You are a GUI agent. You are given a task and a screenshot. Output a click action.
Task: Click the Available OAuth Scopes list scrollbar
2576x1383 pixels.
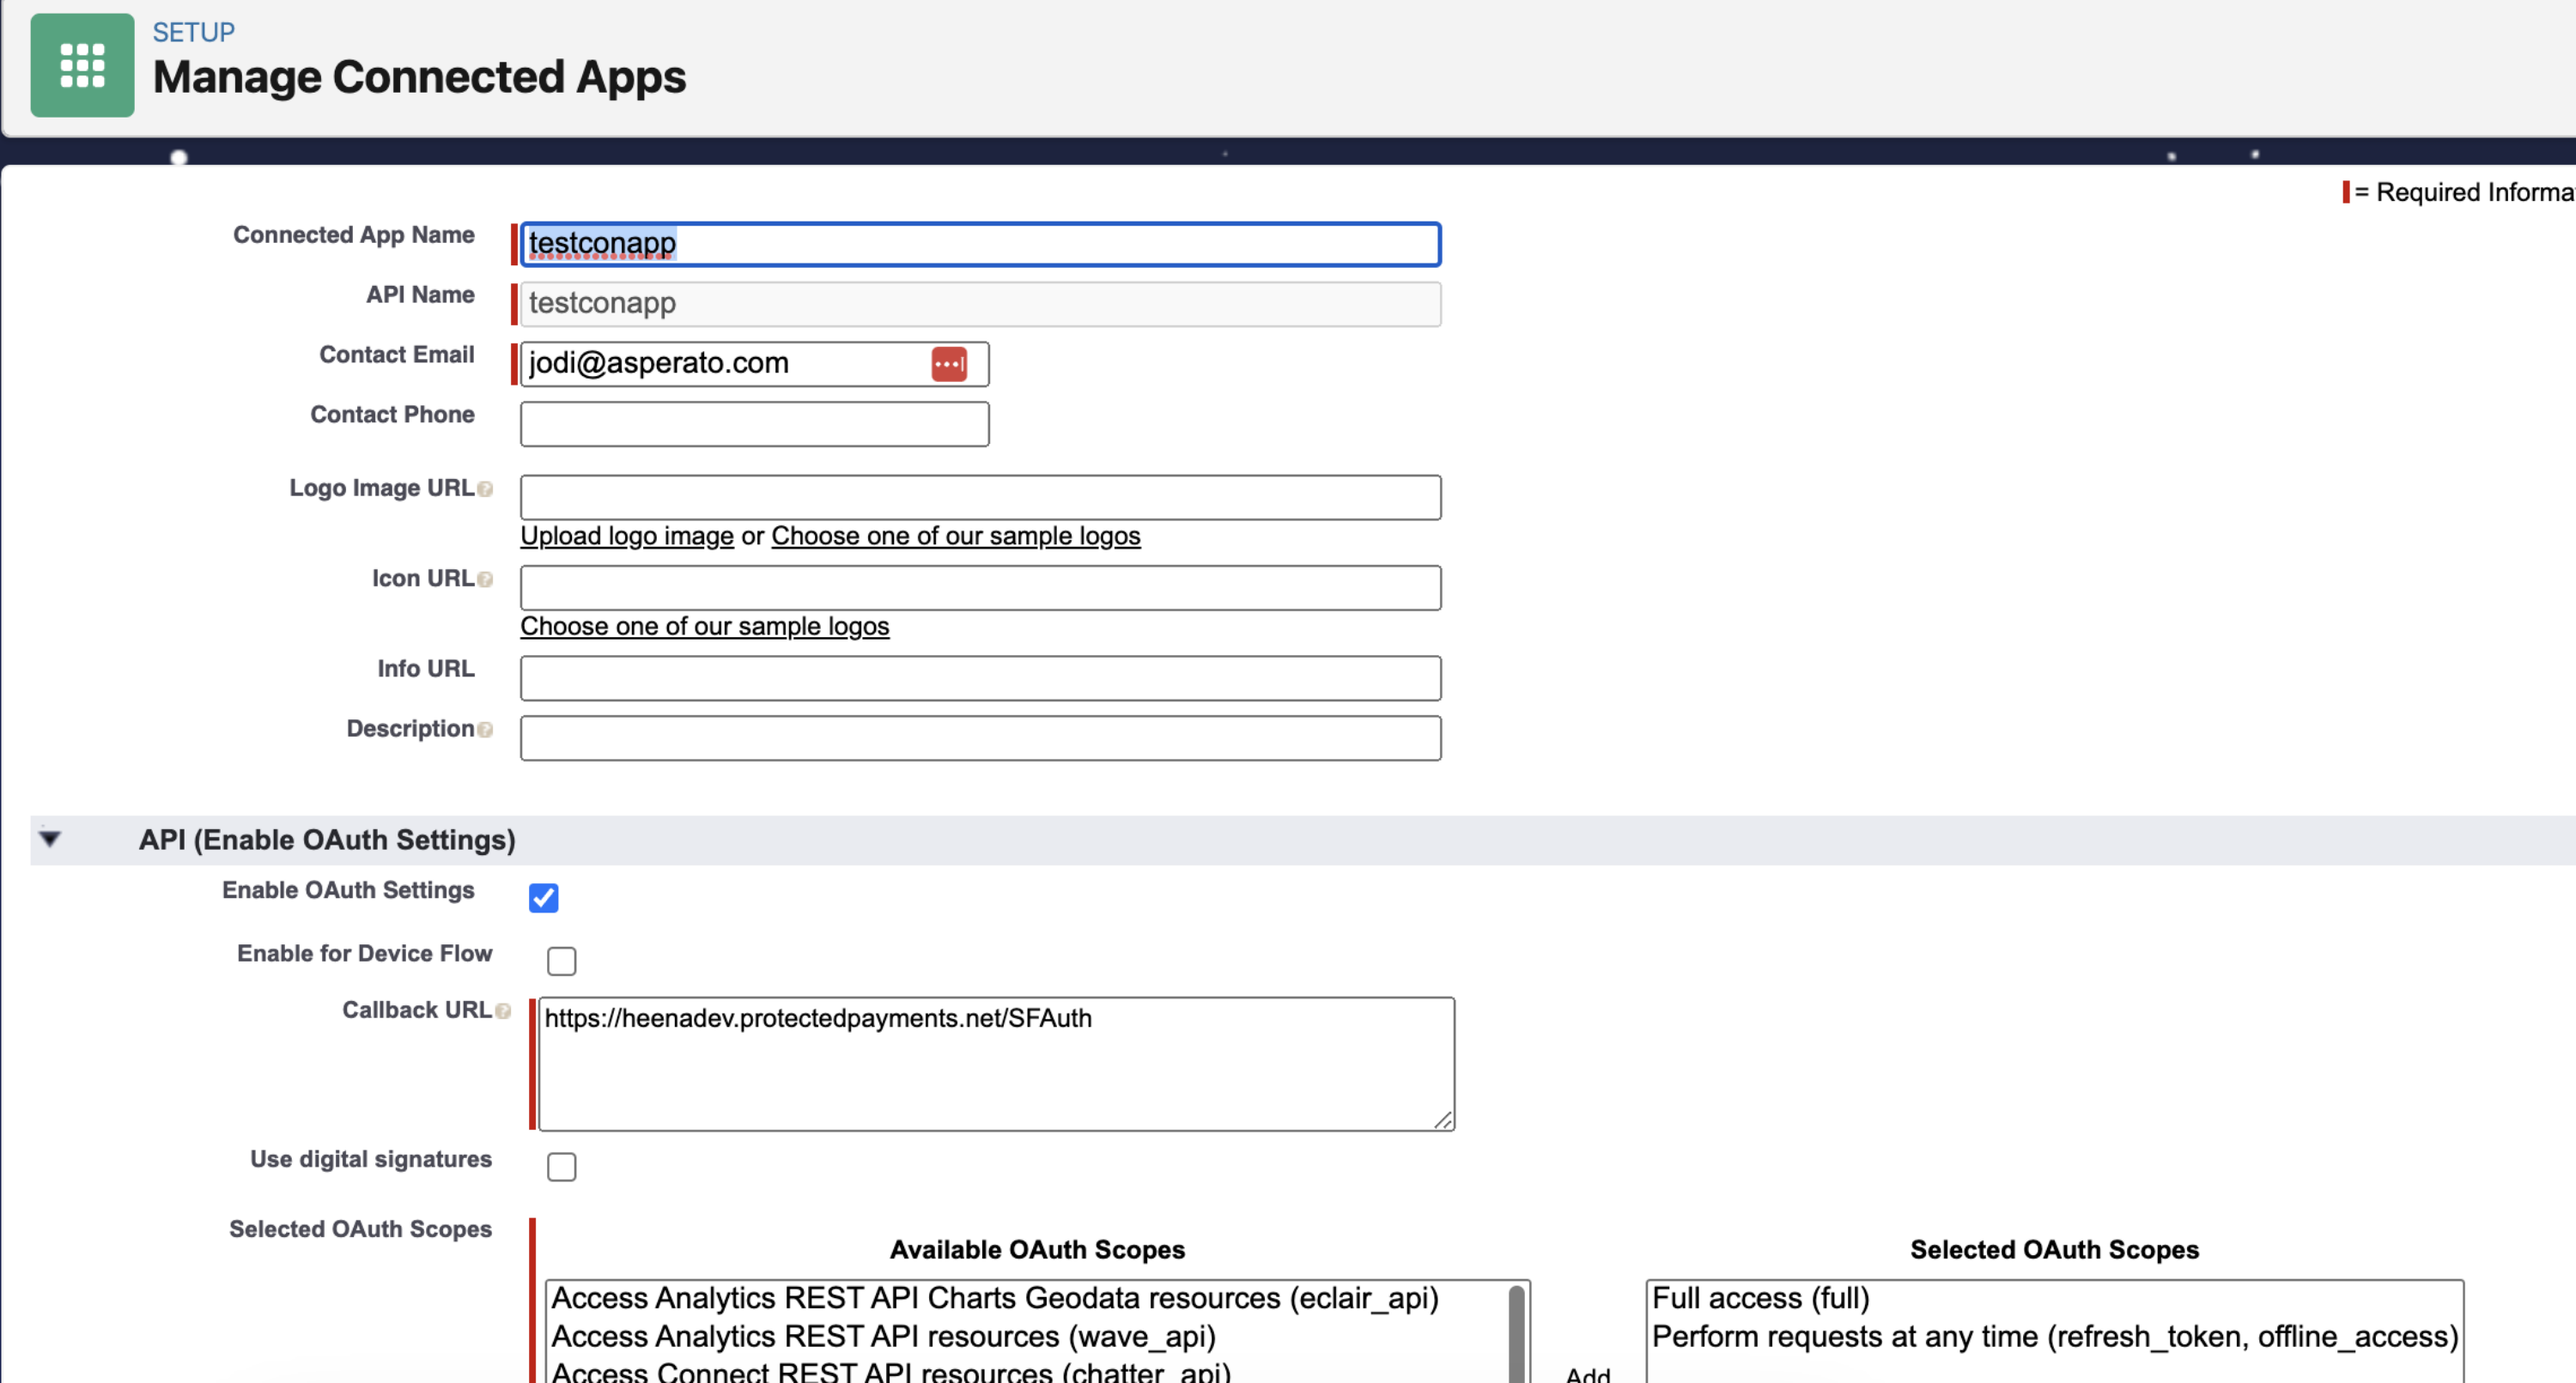point(1516,1335)
